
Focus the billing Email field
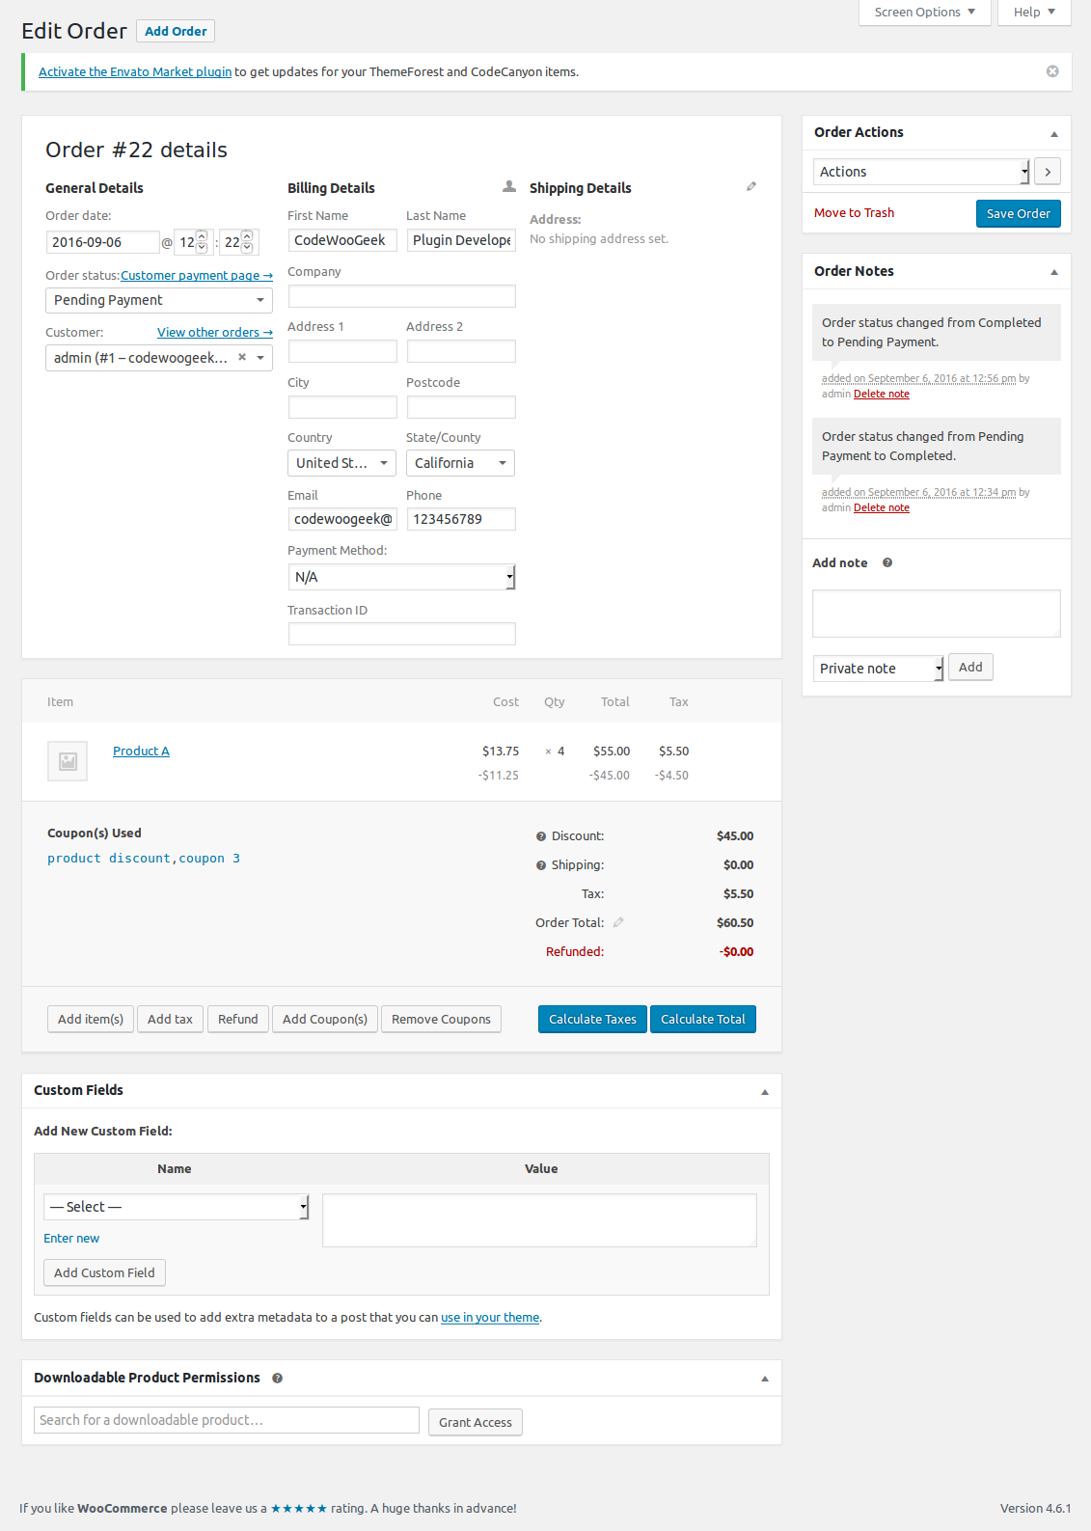pyautogui.click(x=342, y=519)
